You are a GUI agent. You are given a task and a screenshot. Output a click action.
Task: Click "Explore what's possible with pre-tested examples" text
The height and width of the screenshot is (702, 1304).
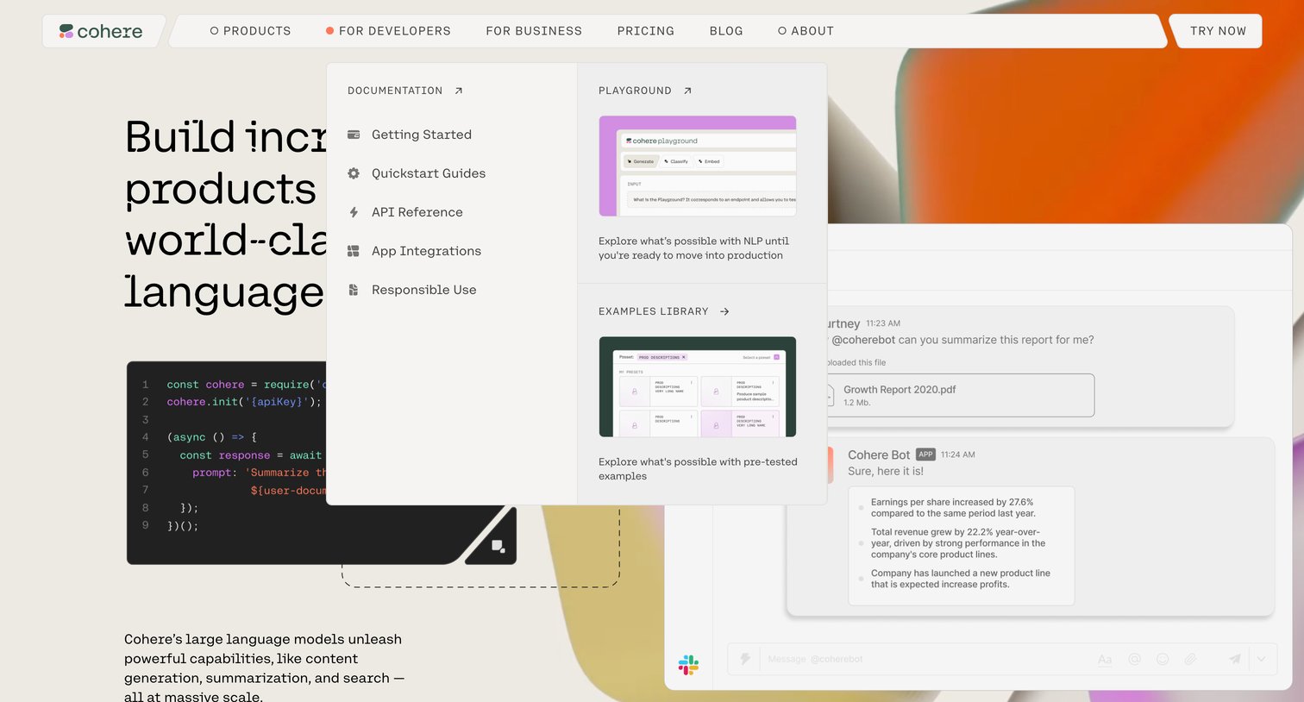point(698,469)
